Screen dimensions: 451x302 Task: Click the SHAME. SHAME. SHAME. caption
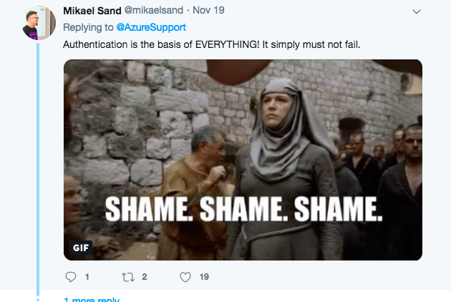pos(242,209)
